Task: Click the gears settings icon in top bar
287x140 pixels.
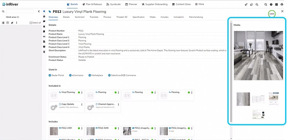Action: tap(246, 4)
